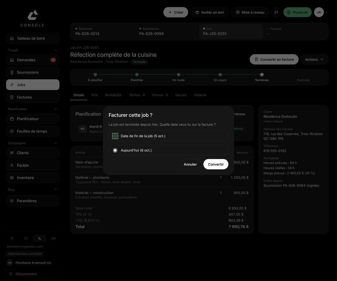Select Job PA-J26-0251 breadcrumb
Viewport: 337px width, 281px height.
[x=231, y=31]
